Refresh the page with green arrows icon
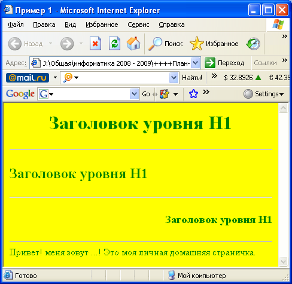 (x=114, y=43)
